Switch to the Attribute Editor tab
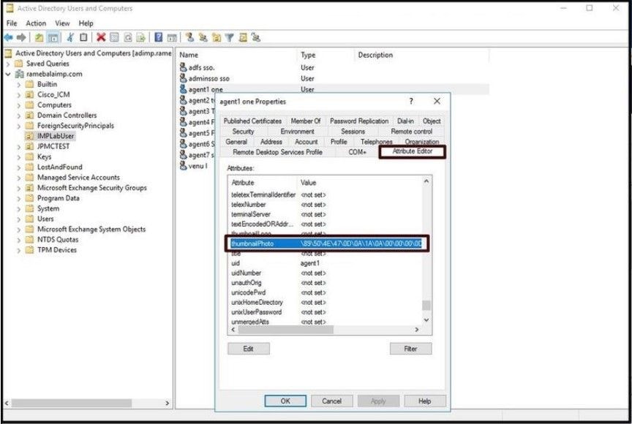The width and height of the screenshot is (632, 424). click(x=412, y=151)
